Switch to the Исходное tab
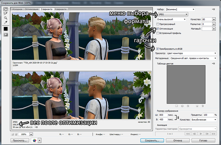The height and width of the screenshot is (145, 221). 17,9
